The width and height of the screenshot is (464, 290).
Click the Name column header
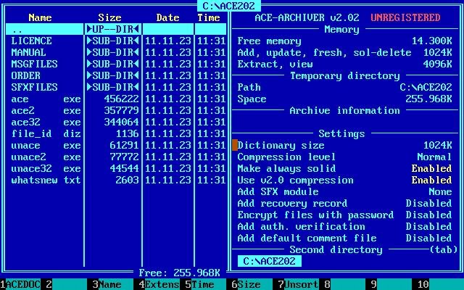[41, 17]
